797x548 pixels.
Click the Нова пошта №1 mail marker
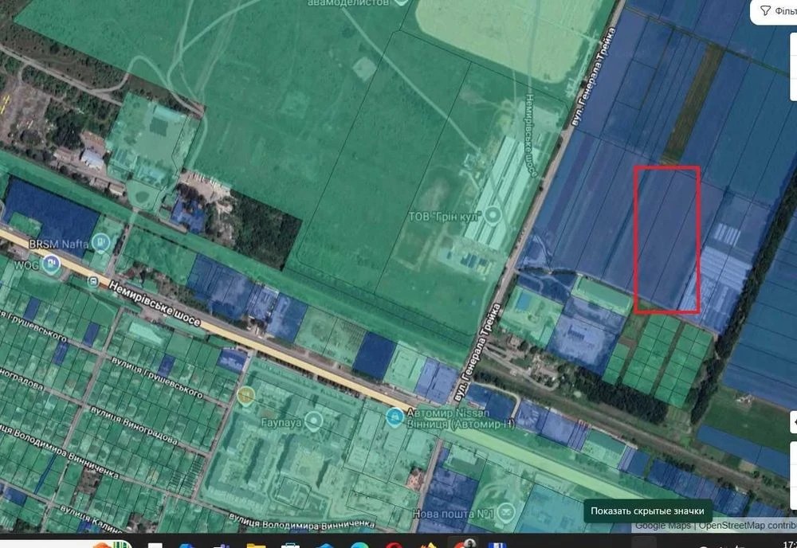point(505,512)
